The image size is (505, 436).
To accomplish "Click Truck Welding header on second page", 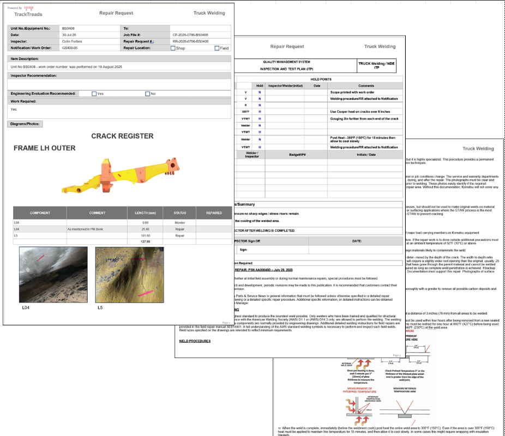I will coord(380,46).
